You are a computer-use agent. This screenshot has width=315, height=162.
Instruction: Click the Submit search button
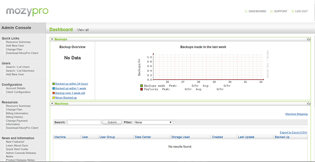[112, 122]
